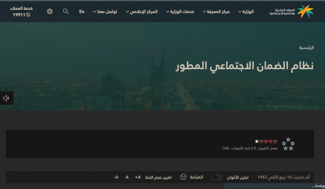This screenshot has height=189, width=325.
Task: Open the search magnifier icon
Action: click(x=66, y=11)
